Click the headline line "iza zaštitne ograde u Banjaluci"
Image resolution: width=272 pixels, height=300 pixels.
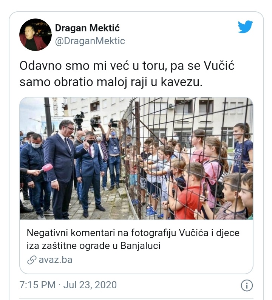tap(93, 246)
